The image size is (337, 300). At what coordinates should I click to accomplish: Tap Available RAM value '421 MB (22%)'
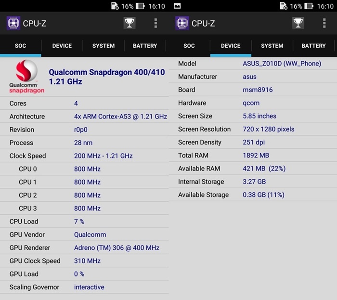(264, 169)
